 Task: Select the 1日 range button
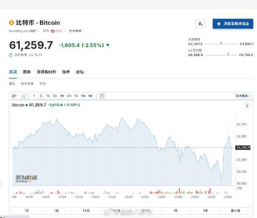(x=27, y=211)
